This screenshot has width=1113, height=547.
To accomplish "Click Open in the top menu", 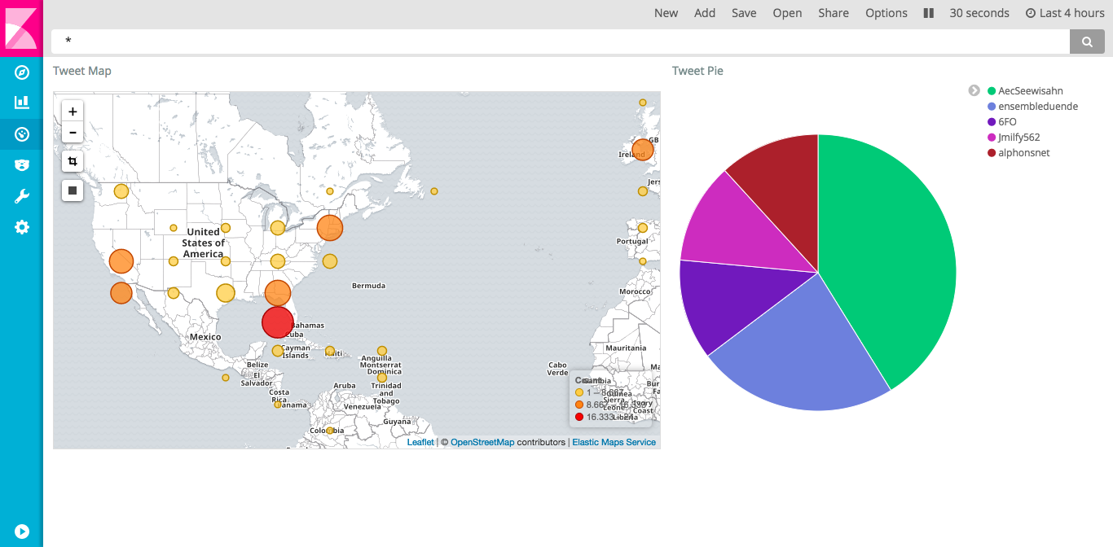I will pos(787,13).
